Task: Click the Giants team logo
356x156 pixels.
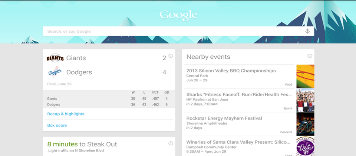Action: 55,58
